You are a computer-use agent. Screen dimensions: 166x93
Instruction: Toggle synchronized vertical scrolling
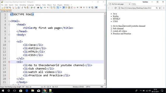51,7
